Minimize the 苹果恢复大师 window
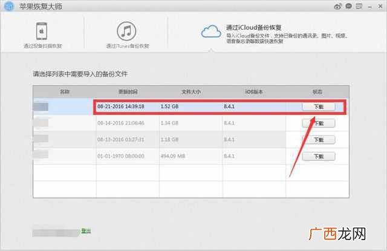Viewport: 387px width, 251px height. (369, 7)
